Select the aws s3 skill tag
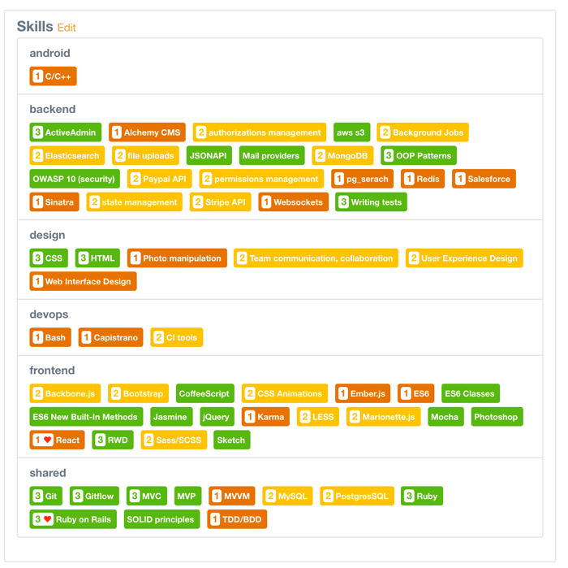Image resolution: width=568 pixels, height=568 pixels. pos(351,132)
